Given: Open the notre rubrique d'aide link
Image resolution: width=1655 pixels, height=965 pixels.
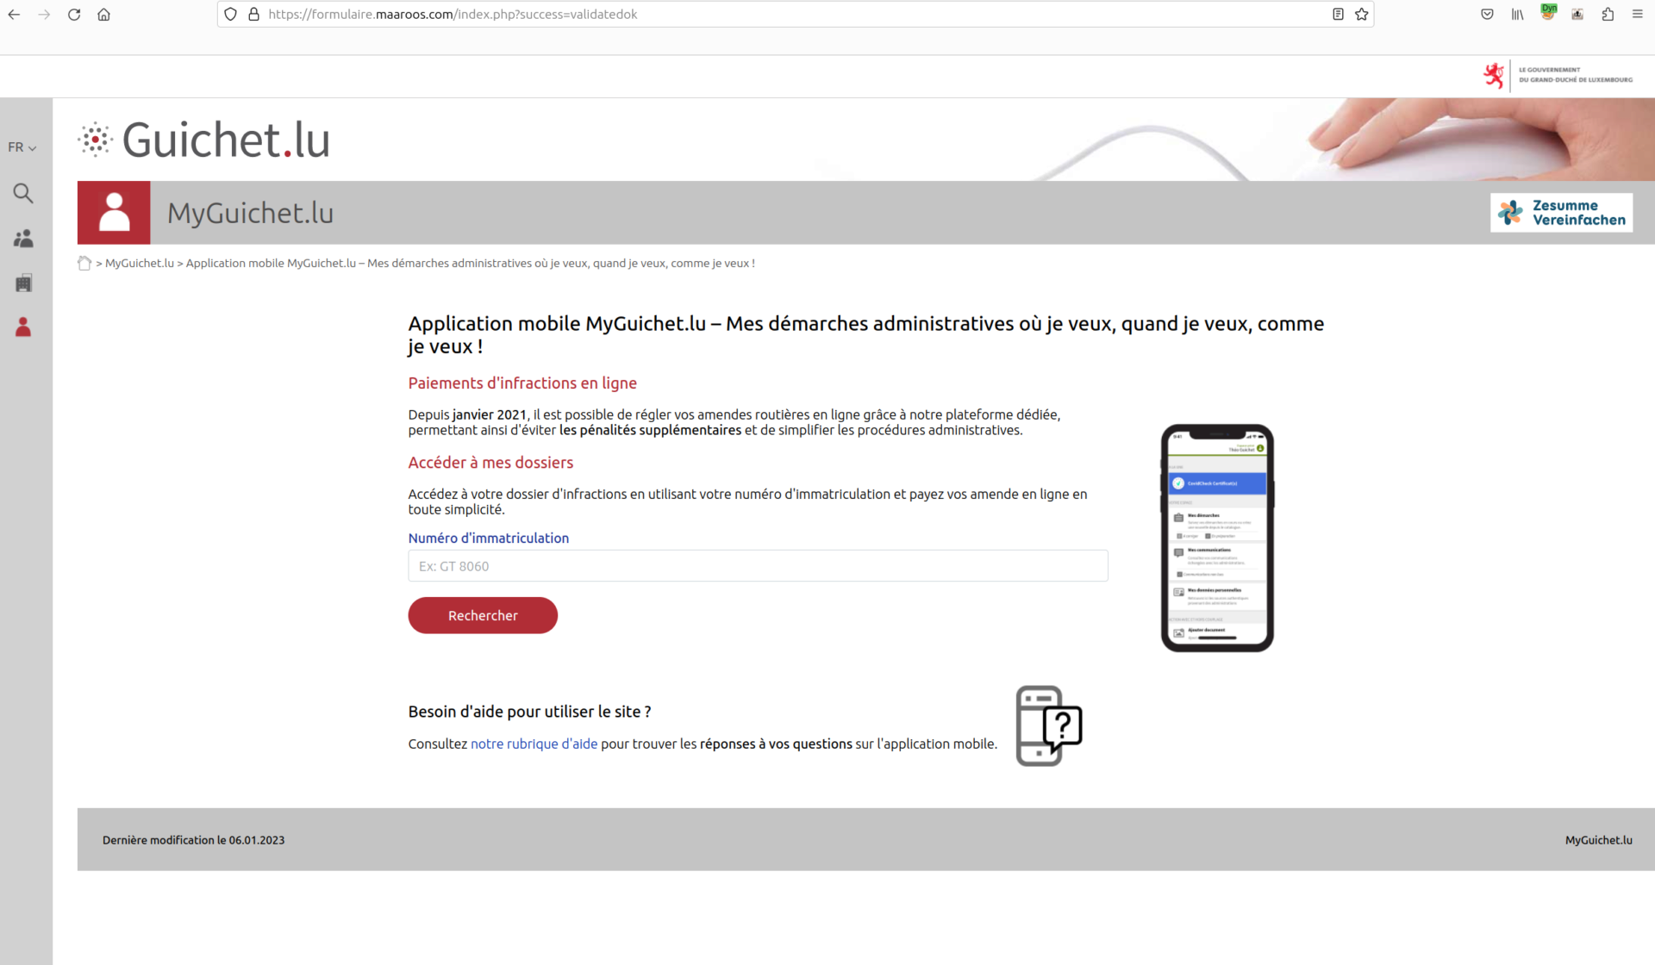Looking at the screenshot, I should pyautogui.click(x=534, y=744).
